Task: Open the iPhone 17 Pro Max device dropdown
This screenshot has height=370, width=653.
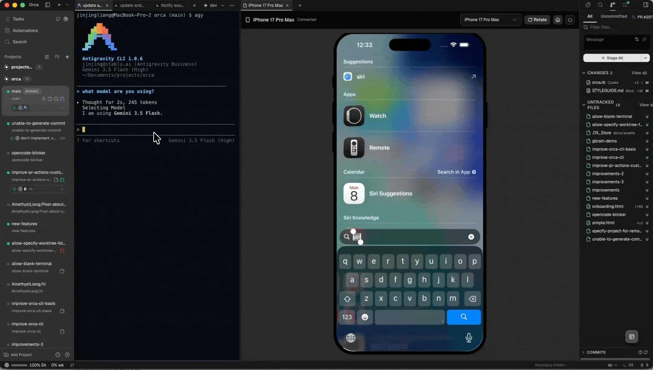Action: (x=490, y=20)
